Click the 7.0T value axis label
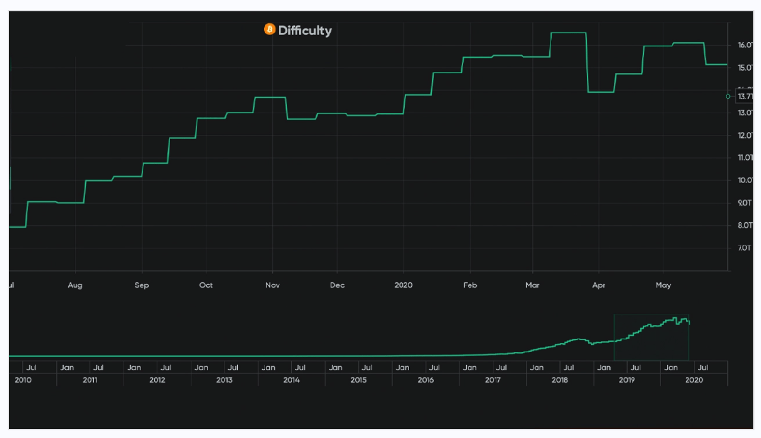The height and width of the screenshot is (438, 761). click(745, 248)
